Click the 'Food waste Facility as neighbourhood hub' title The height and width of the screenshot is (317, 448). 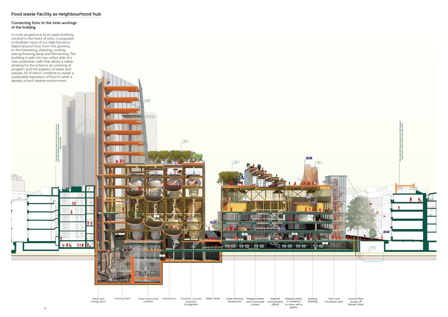tap(56, 14)
